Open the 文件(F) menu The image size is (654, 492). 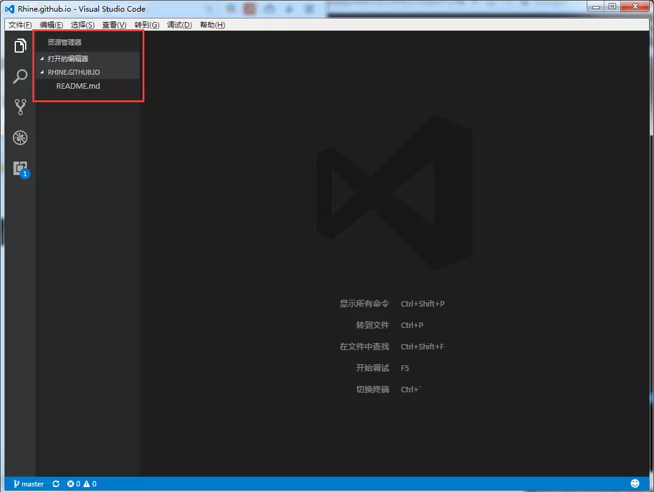click(x=20, y=25)
